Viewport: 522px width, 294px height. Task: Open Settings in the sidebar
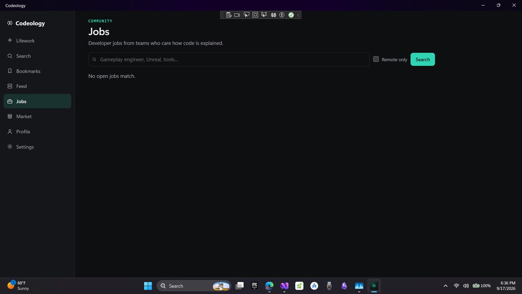[x=37, y=147]
